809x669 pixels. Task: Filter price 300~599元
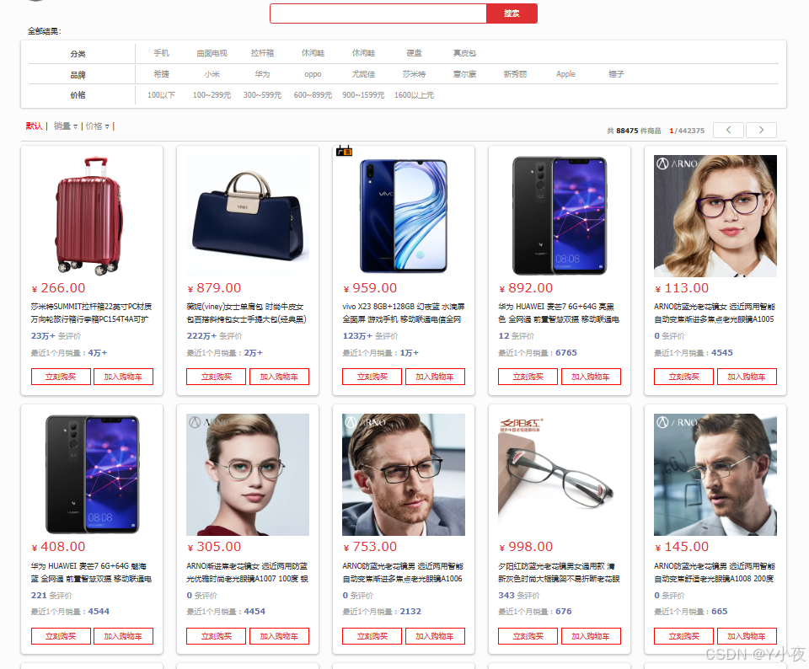(262, 95)
